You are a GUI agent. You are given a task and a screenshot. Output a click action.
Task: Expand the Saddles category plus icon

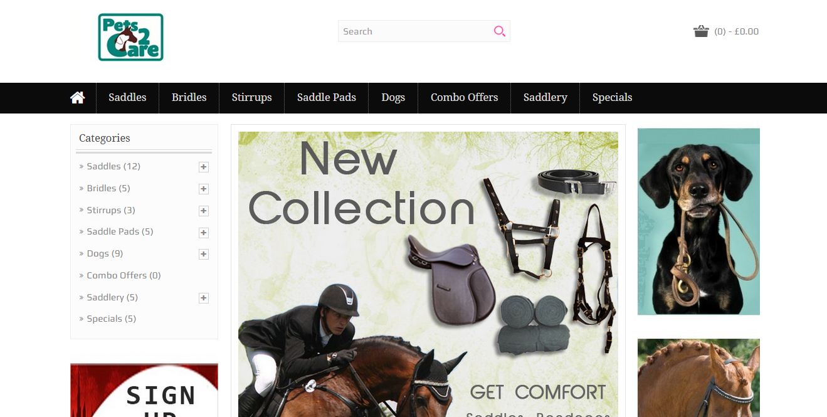click(x=204, y=167)
